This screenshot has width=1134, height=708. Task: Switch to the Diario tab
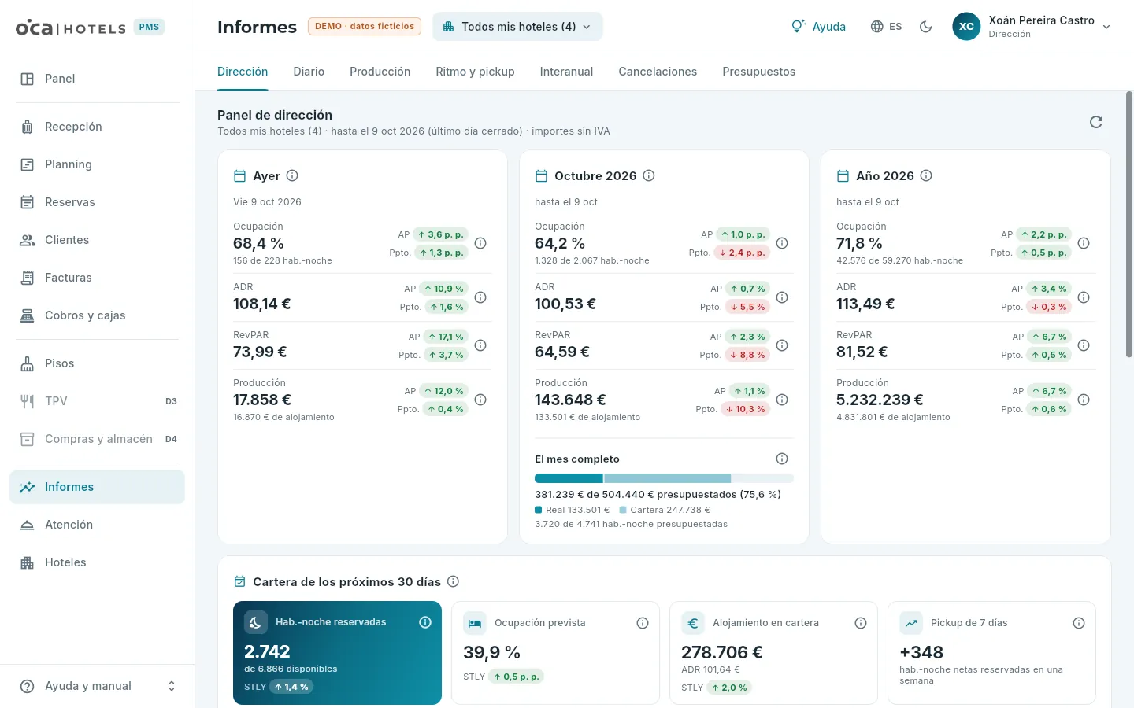click(x=309, y=72)
